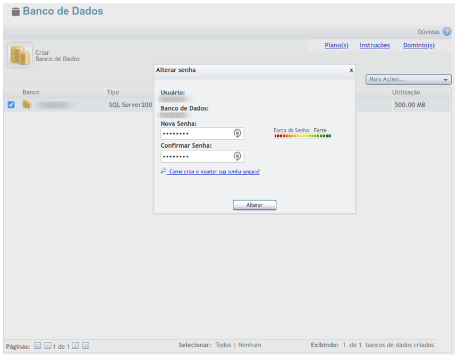Click the database icon in the table row
This screenshot has width=455, height=357.
27,105
